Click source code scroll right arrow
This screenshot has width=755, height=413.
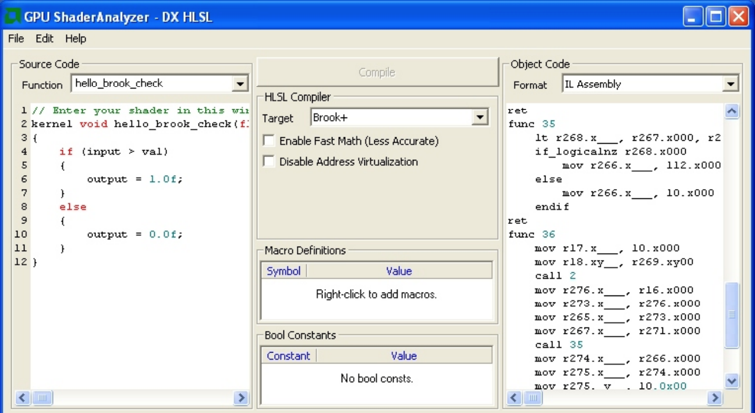click(x=241, y=398)
